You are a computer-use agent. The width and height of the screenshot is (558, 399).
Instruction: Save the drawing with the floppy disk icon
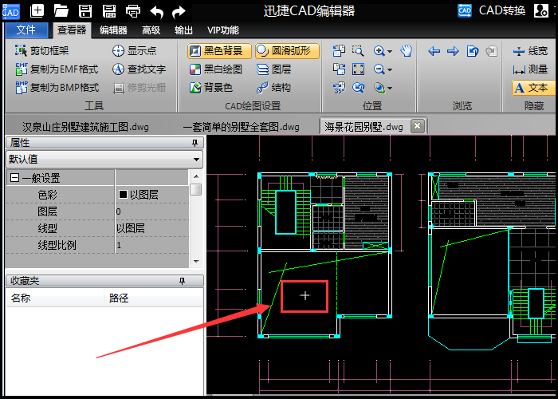click(x=85, y=10)
